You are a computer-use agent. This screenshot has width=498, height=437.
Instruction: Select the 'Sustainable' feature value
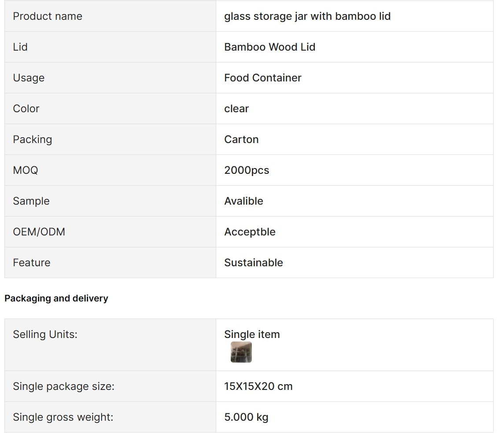254,262
